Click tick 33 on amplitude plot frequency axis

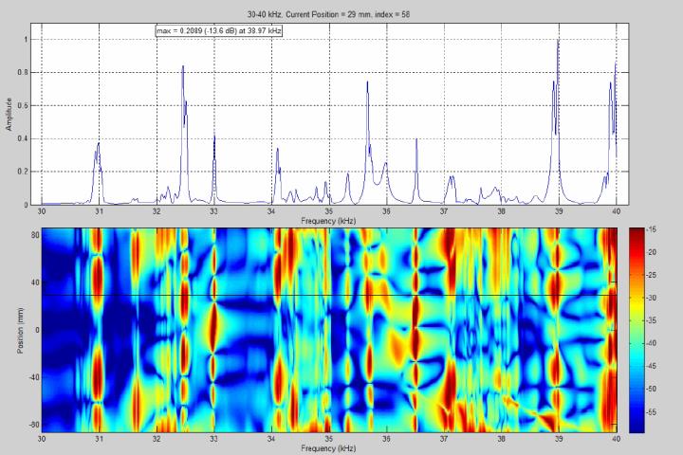tap(213, 211)
